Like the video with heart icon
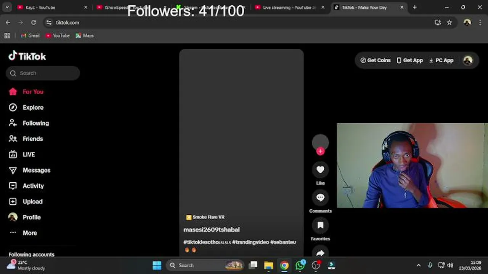This screenshot has height=274, width=488. (x=320, y=170)
